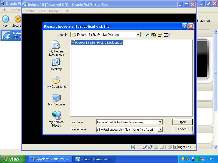Image resolution: width=218 pixels, height=163 pixels.
Task: Open the Devices menu in VM window
Action: click(x=54, y=11)
